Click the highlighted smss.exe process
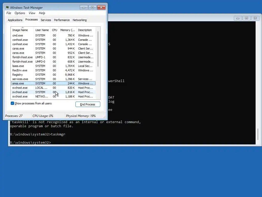 pyautogui.click(x=53, y=83)
